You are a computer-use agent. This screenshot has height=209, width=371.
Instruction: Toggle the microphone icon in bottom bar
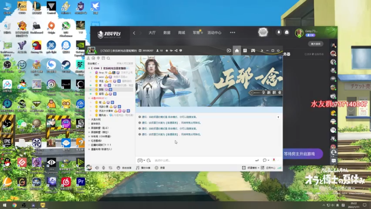pyautogui.click(x=103, y=168)
